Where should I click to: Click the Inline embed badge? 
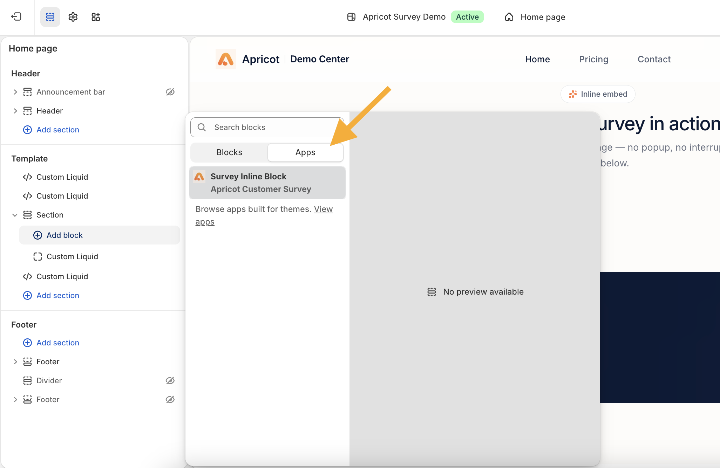[x=598, y=94]
